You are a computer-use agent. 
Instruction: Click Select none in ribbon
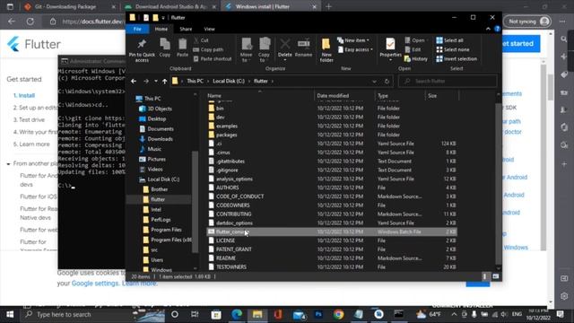click(x=453, y=49)
